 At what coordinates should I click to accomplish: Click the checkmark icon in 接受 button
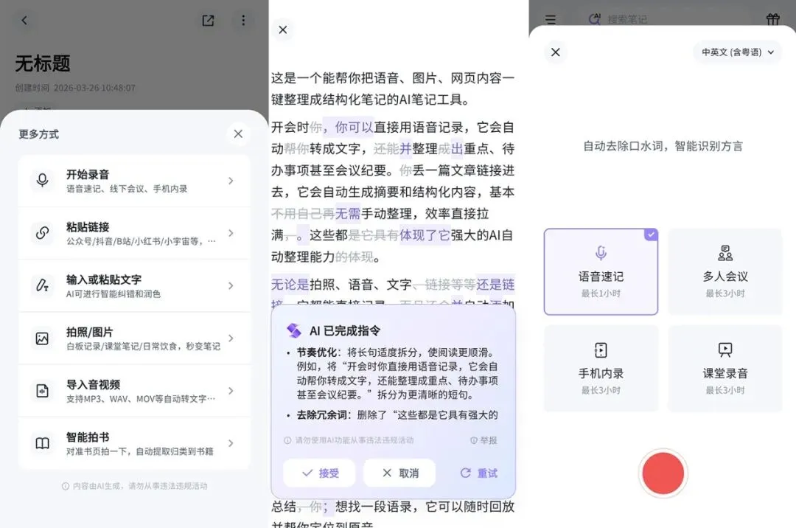tap(307, 473)
